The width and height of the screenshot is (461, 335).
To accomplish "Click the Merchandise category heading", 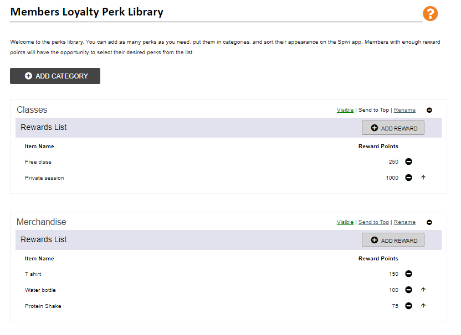I will [x=41, y=222].
